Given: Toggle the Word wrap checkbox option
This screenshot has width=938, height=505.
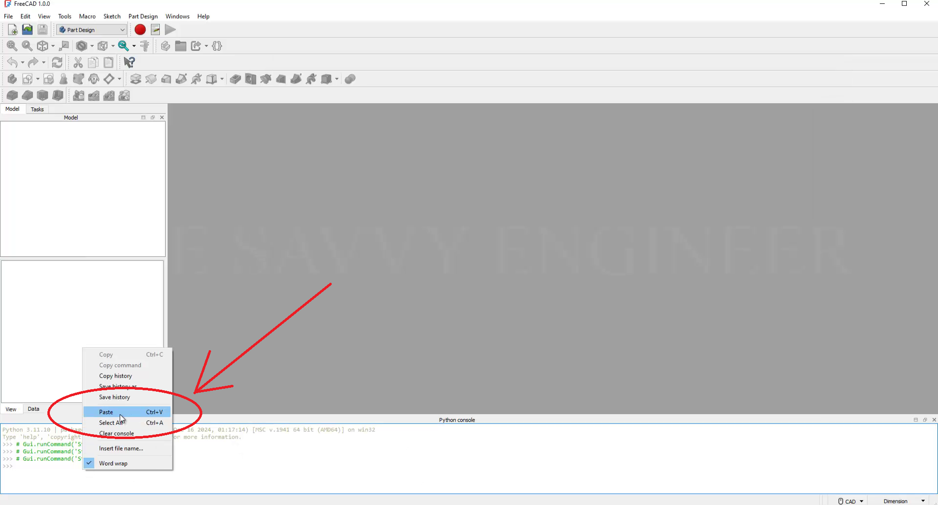Looking at the screenshot, I should point(113,463).
